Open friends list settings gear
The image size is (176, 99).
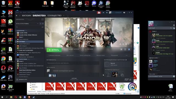click(174, 25)
